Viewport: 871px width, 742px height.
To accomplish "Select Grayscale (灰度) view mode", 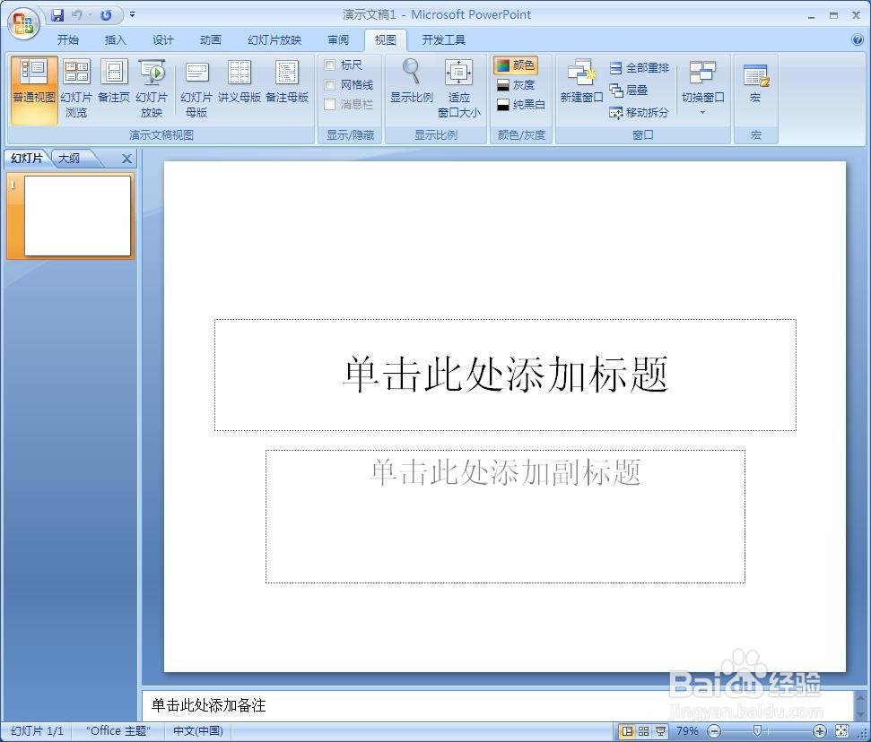I will click(x=516, y=85).
